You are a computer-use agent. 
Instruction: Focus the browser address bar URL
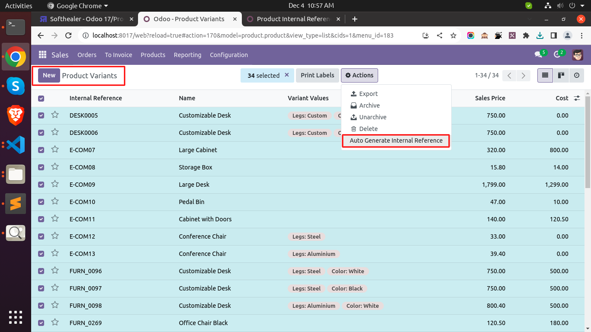243,35
